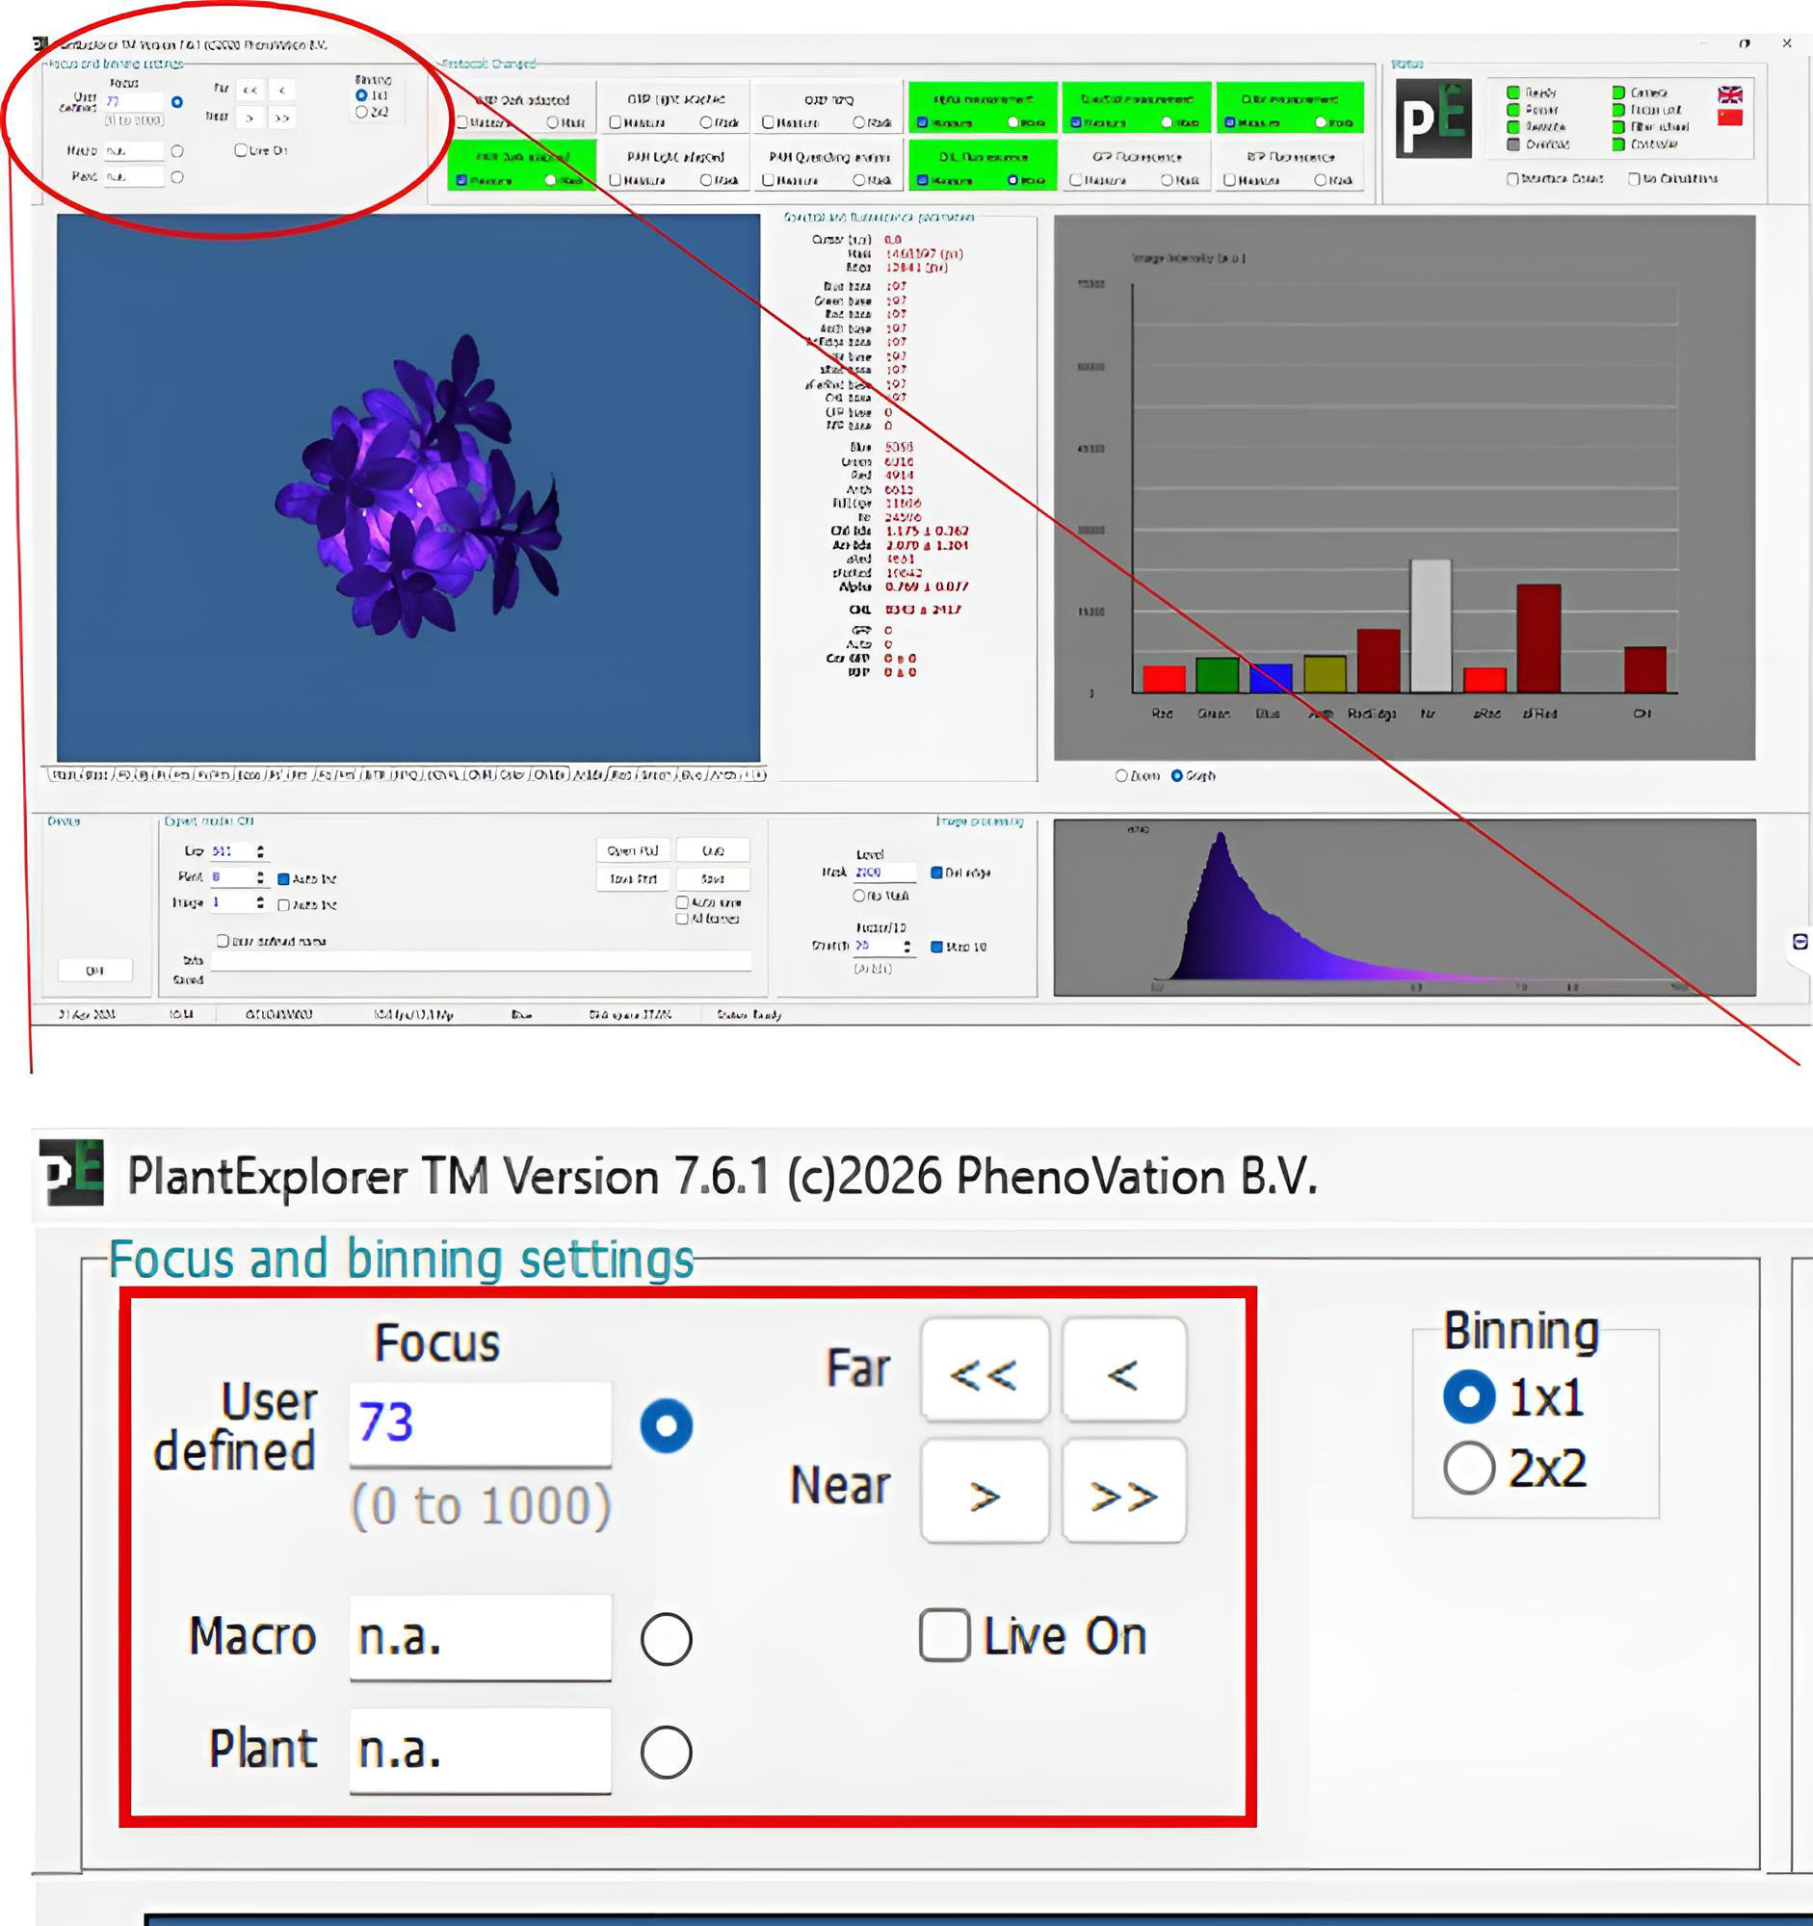Click the UK flag language icon
1813x1926 pixels.
click(x=1729, y=94)
